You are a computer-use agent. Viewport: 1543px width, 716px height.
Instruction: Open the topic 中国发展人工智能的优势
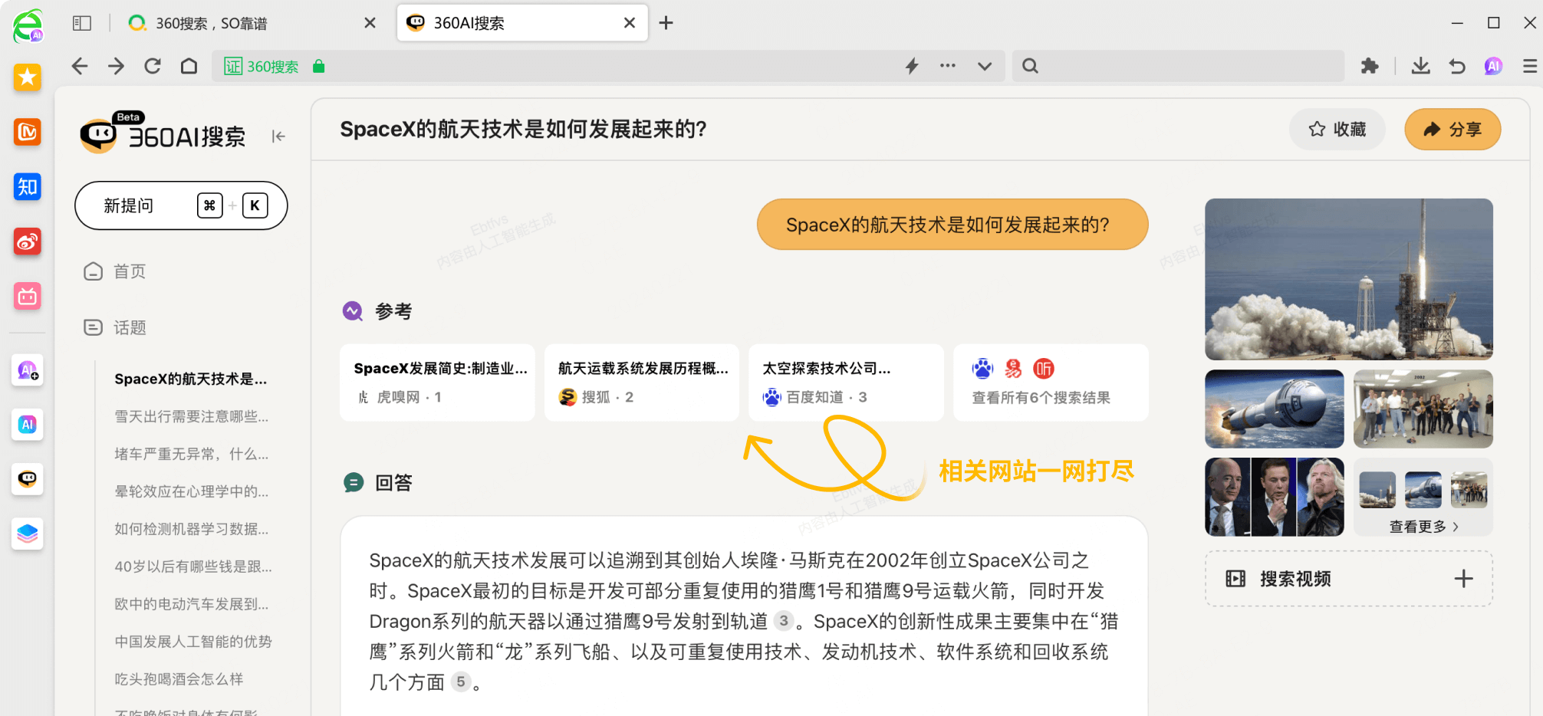[x=193, y=642]
